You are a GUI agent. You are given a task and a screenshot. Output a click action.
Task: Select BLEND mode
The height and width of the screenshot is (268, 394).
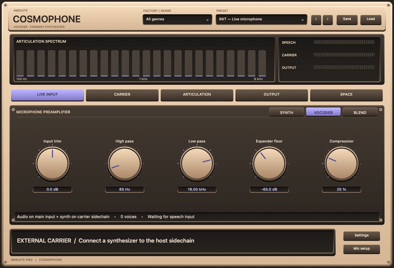coord(360,112)
